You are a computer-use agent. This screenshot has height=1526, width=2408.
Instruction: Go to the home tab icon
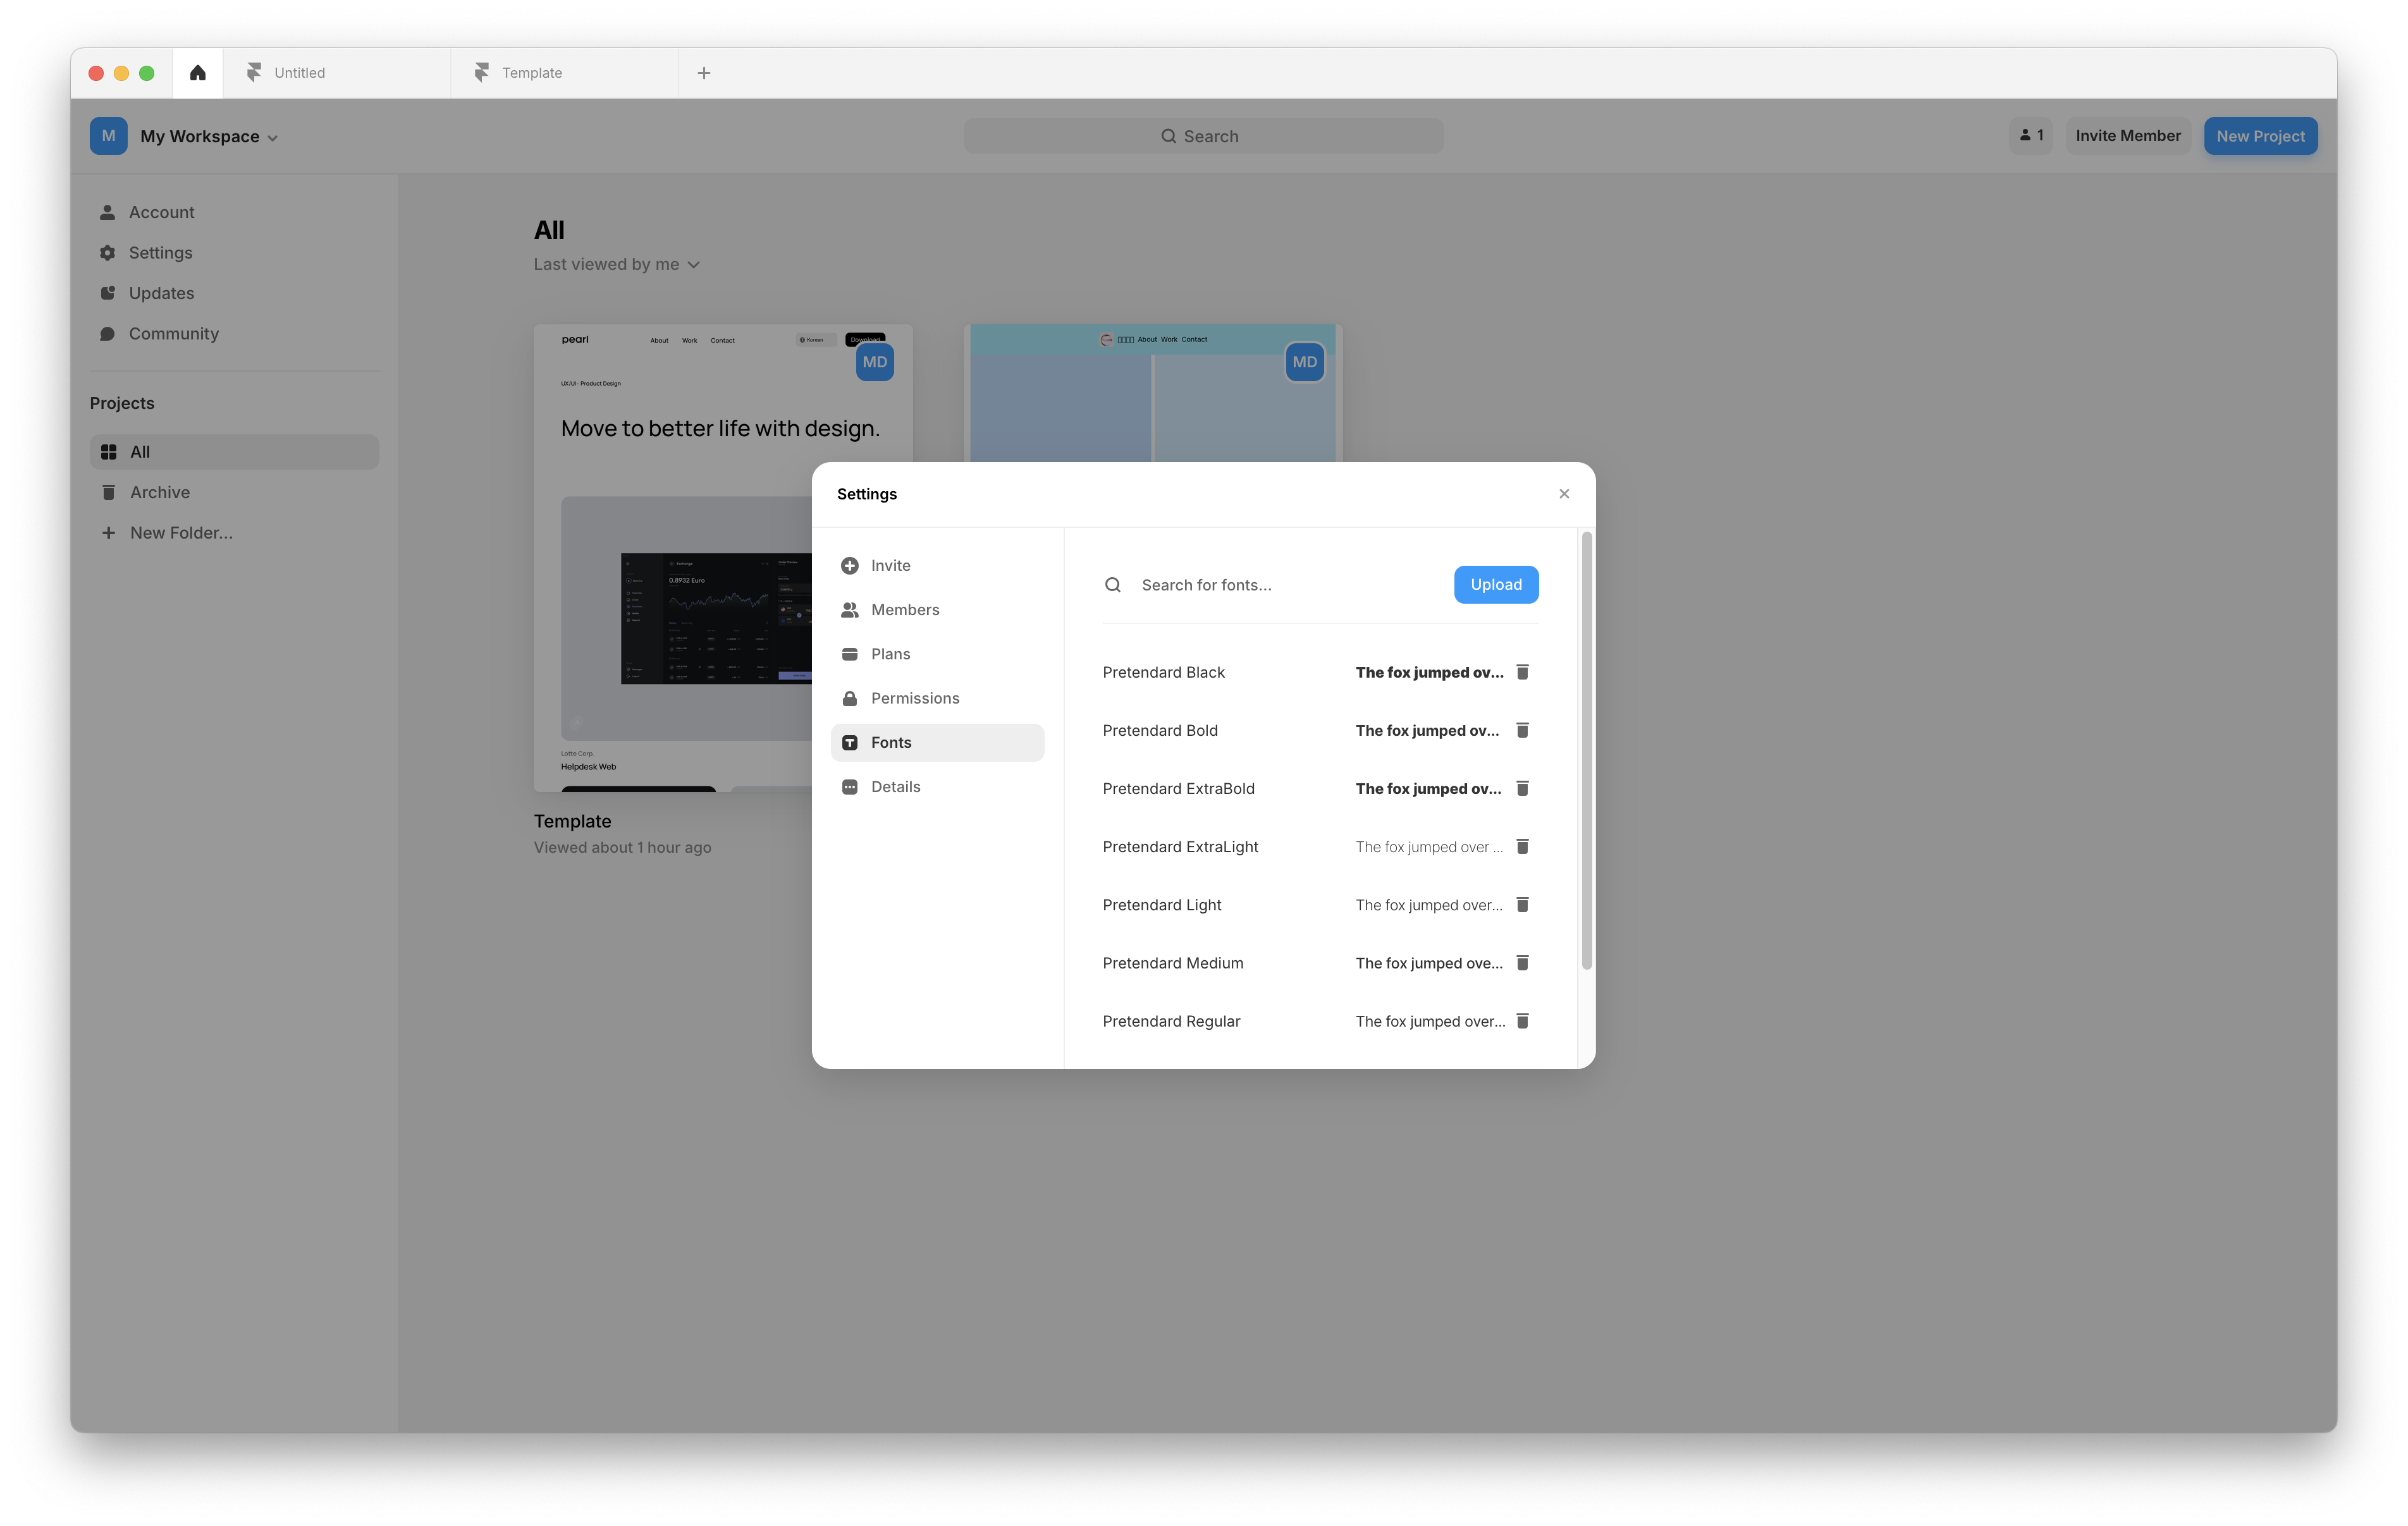click(x=198, y=73)
